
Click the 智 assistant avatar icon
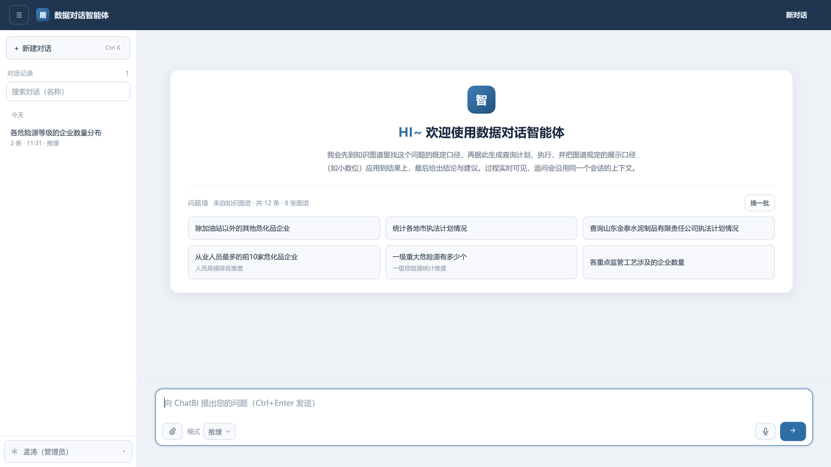click(481, 100)
